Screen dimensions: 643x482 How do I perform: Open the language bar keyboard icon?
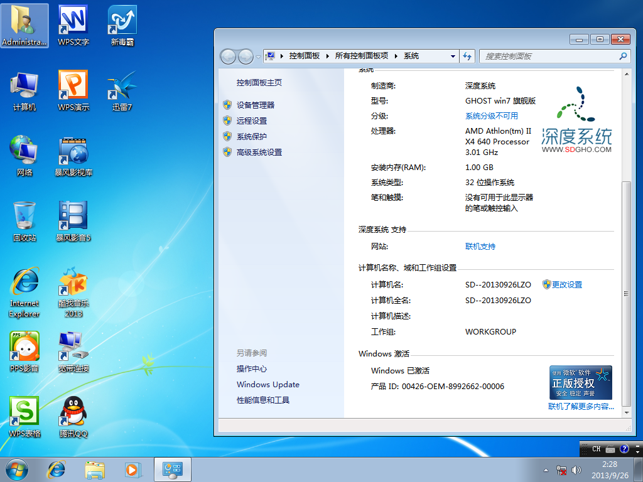(x=610, y=449)
